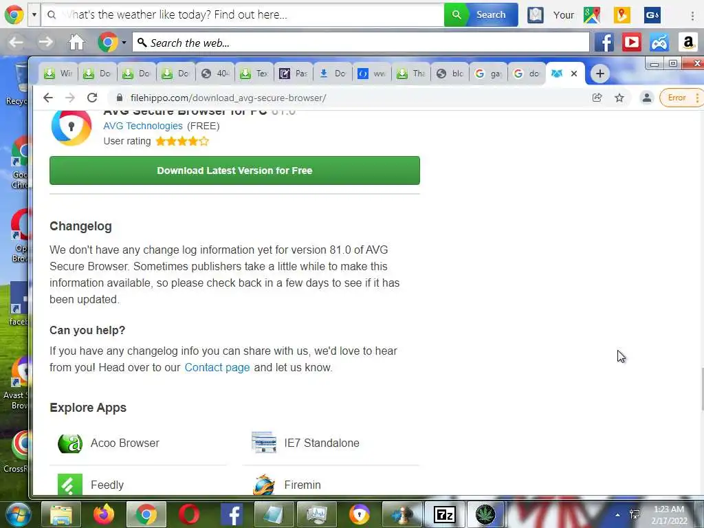Screen dimensions: 704x528
Task: Open the Contact page link
Action: (x=217, y=367)
